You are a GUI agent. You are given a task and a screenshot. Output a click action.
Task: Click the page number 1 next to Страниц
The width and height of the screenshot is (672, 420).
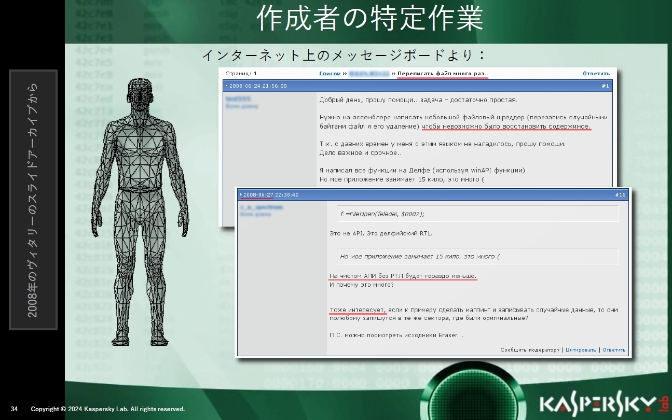255,74
